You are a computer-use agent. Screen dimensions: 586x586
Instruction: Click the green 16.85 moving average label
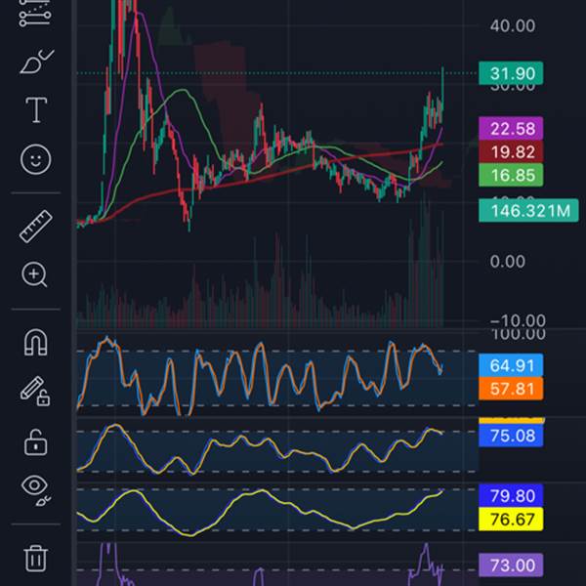[x=511, y=175]
